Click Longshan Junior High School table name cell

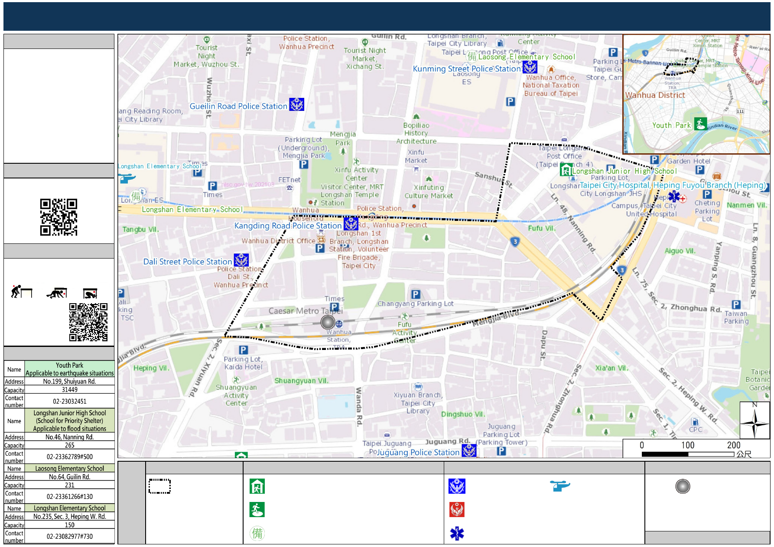[69, 421]
